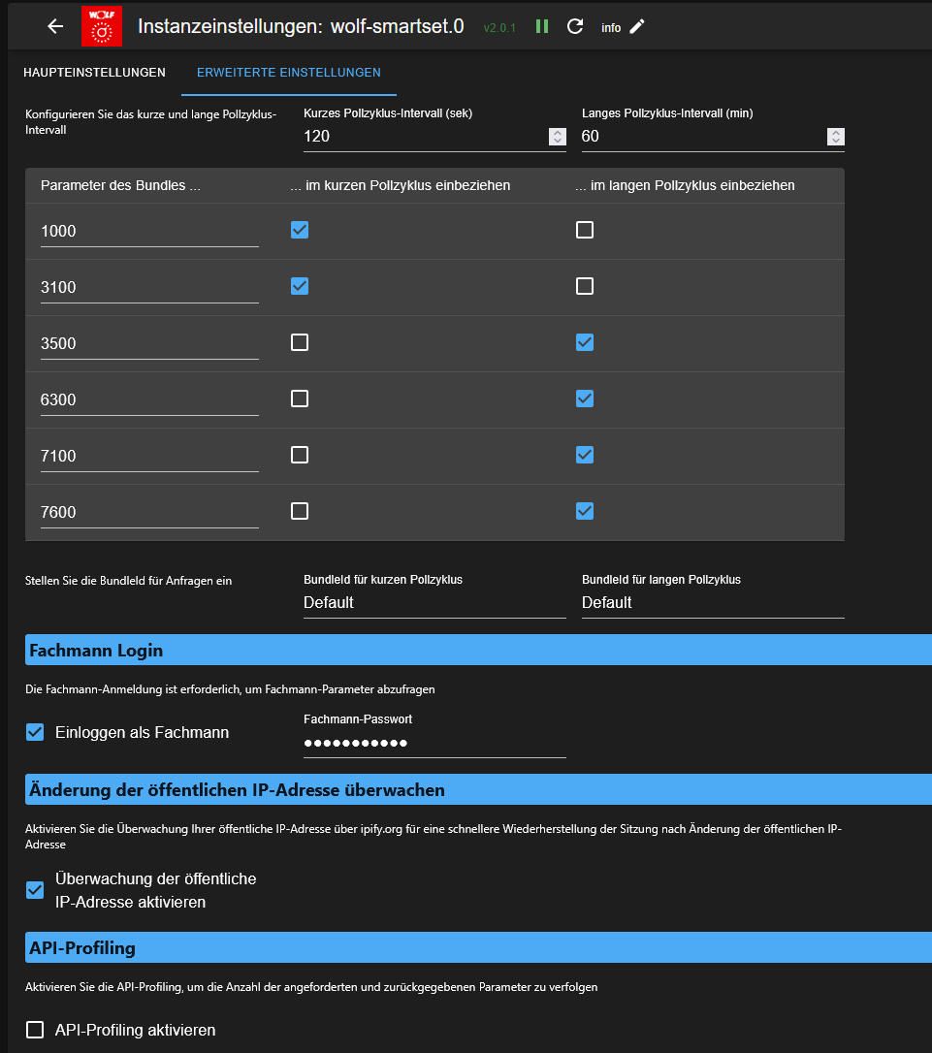The image size is (932, 1053).
Task: Open Bundleld für kurzen Pollzyklus dropdown
Action: pyautogui.click(x=434, y=603)
